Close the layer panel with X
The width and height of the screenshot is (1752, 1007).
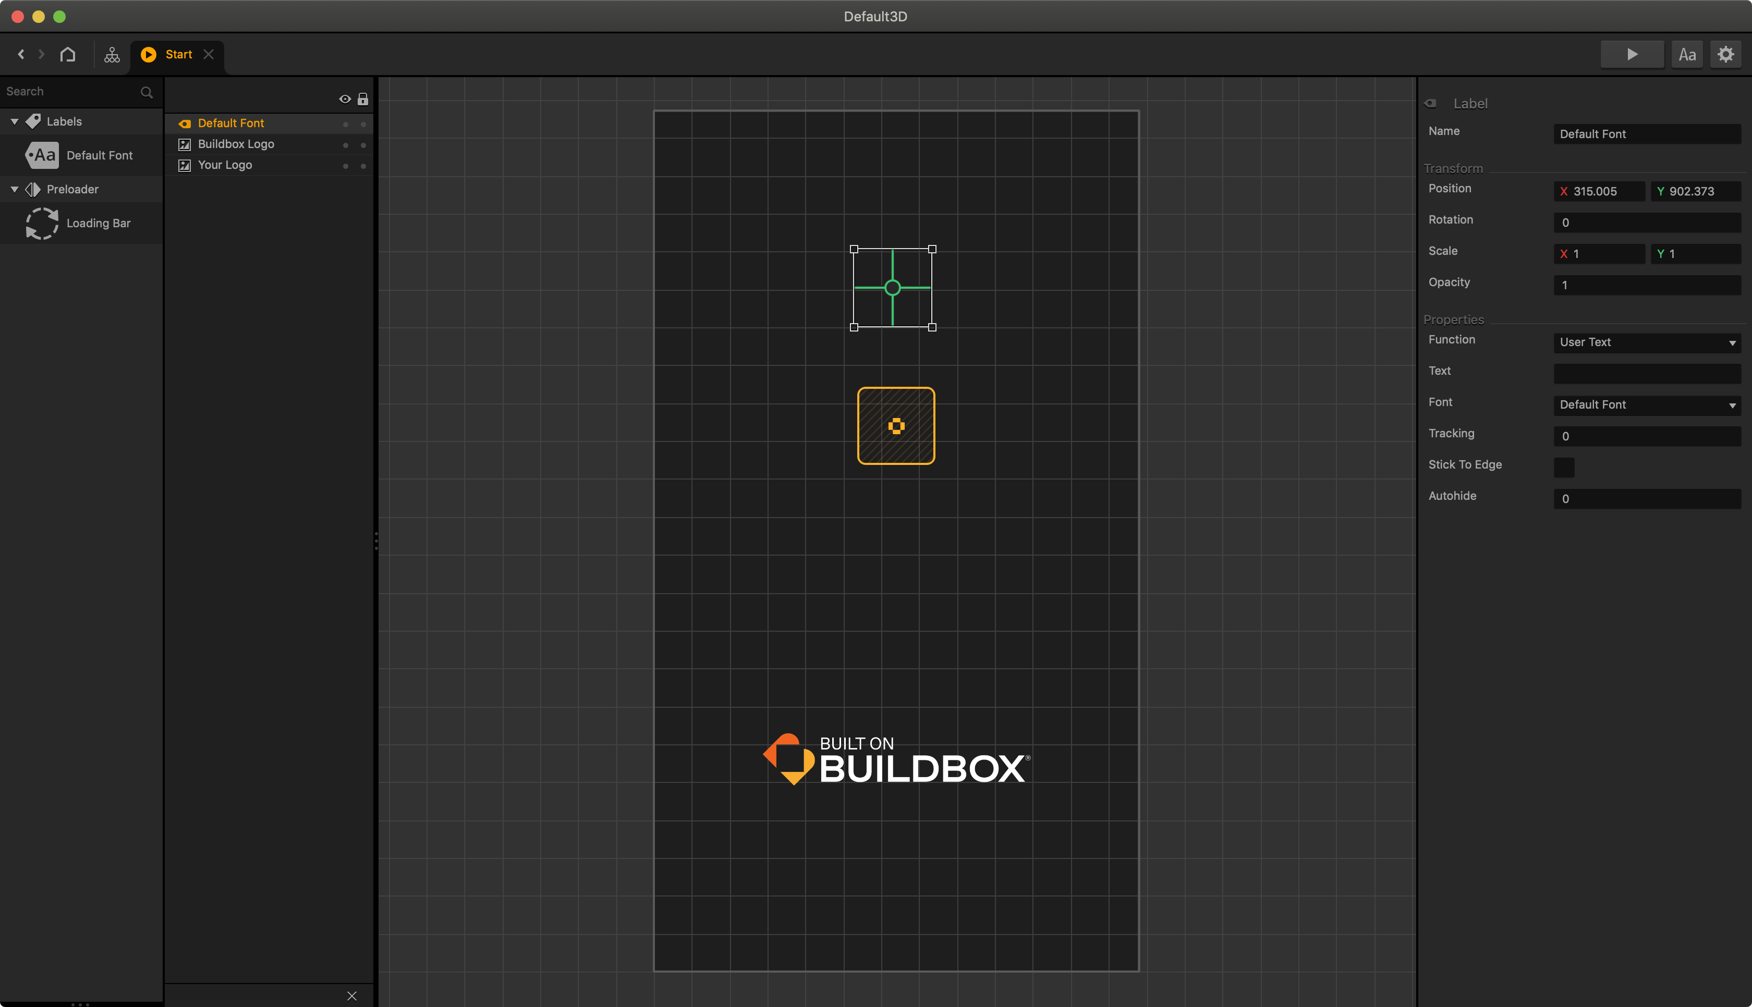(351, 995)
